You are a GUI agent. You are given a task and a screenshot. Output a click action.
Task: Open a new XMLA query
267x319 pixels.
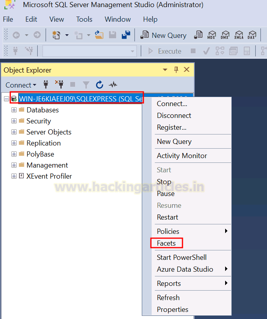pyautogui.click(x=239, y=35)
